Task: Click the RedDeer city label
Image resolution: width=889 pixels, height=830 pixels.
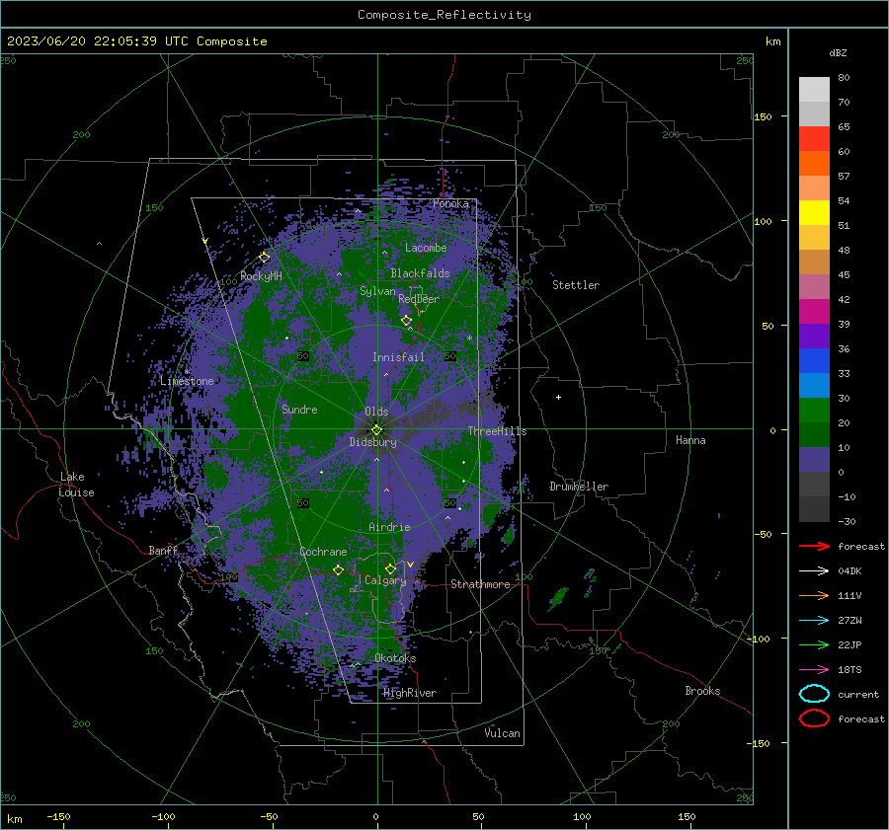Action: tap(419, 299)
